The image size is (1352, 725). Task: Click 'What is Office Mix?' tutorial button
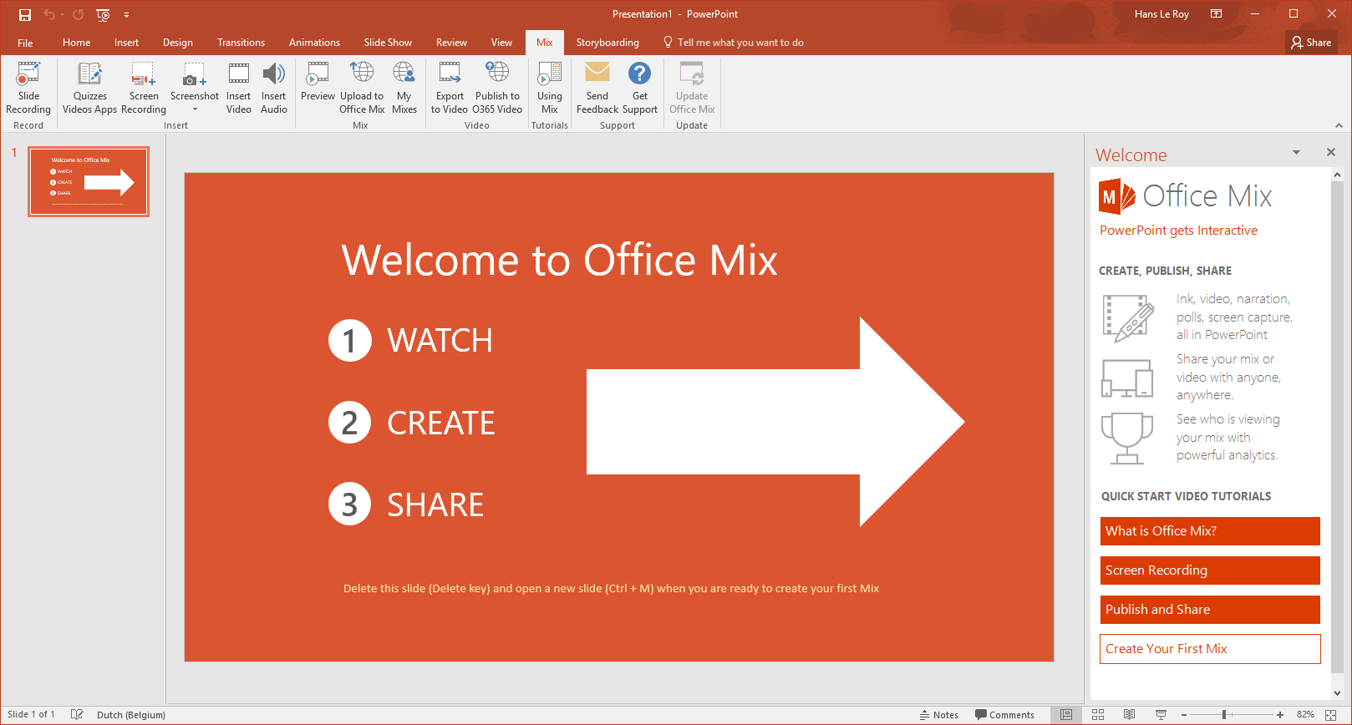1210,531
